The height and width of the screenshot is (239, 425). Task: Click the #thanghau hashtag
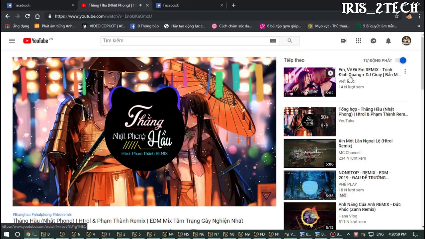click(x=22, y=215)
